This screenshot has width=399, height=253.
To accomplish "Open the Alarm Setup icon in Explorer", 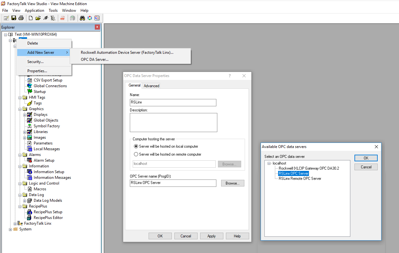I will click(x=30, y=160).
